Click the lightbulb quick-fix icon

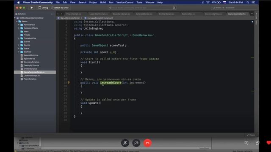pyautogui.click(x=69, y=83)
